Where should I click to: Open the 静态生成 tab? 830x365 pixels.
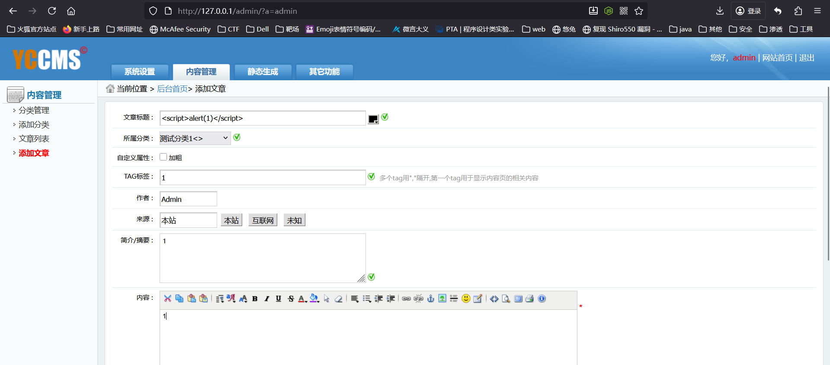[x=263, y=72]
